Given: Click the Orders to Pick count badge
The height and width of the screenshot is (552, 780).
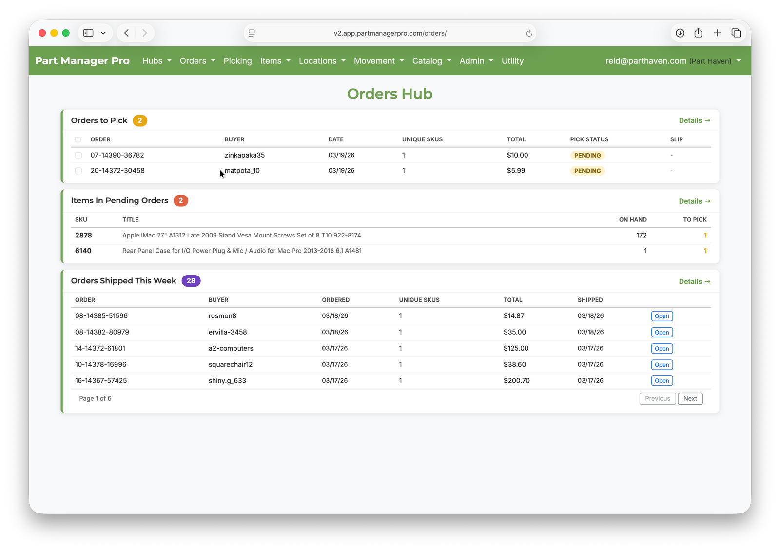Looking at the screenshot, I should (x=140, y=120).
